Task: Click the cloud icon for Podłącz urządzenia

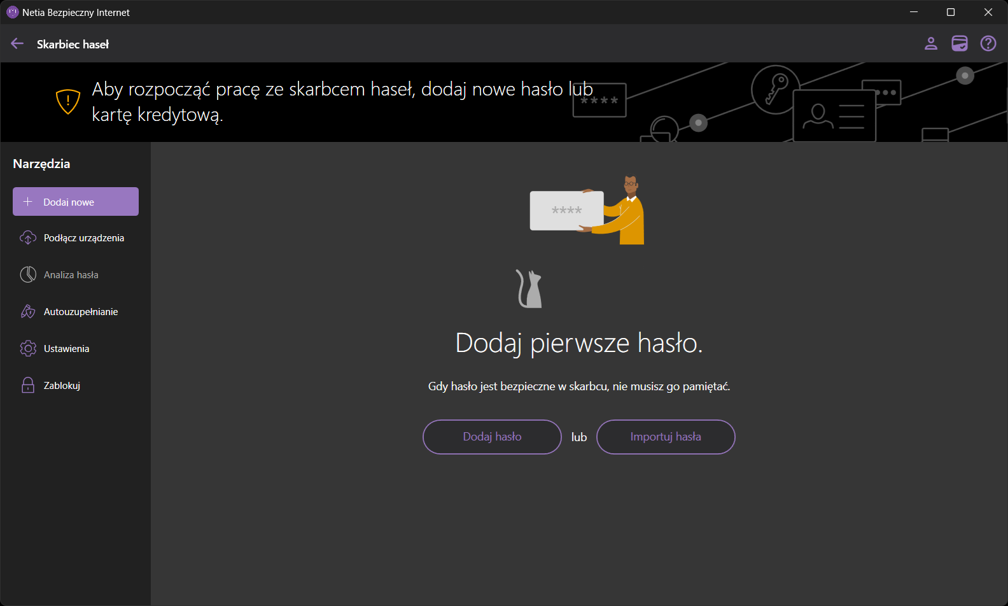Action: (x=28, y=238)
